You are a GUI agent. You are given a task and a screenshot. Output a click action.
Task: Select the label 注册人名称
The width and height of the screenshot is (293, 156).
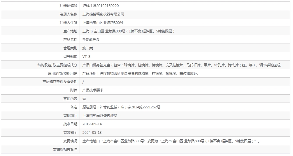coord(69,14)
